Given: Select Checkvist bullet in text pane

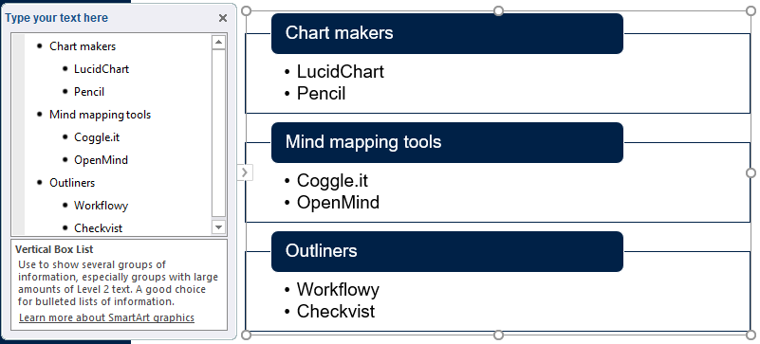Looking at the screenshot, I should coord(99,227).
